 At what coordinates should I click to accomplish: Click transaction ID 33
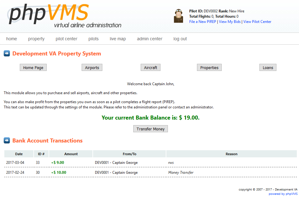click(x=38, y=162)
